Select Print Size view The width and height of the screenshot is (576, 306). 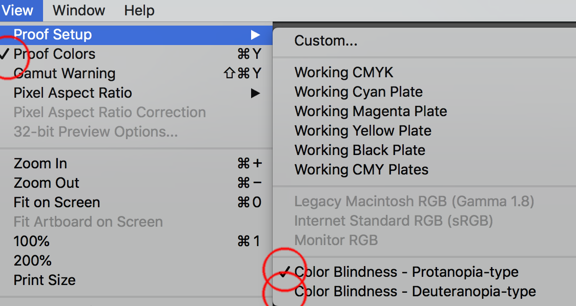point(45,280)
